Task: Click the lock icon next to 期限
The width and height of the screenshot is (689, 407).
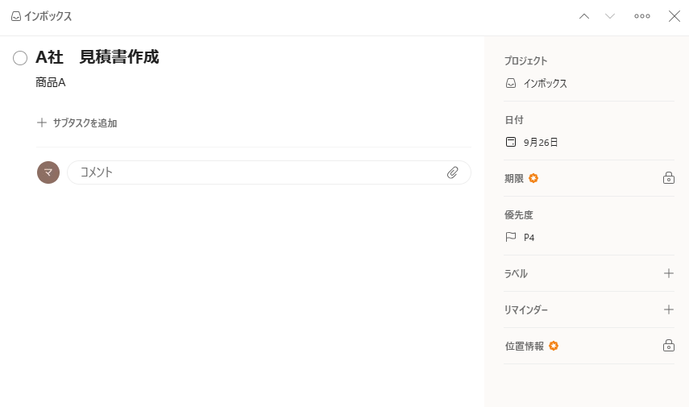Action: tap(668, 178)
